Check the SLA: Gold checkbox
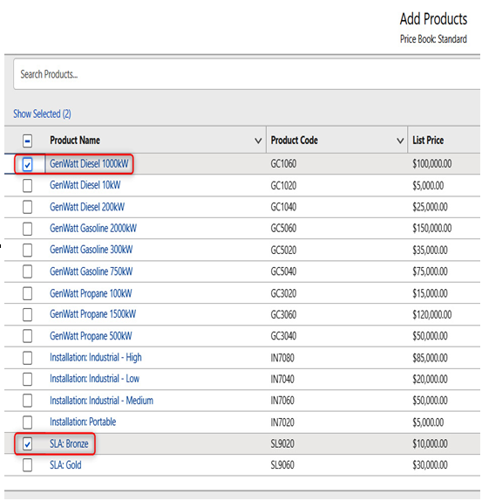 coord(27,465)
